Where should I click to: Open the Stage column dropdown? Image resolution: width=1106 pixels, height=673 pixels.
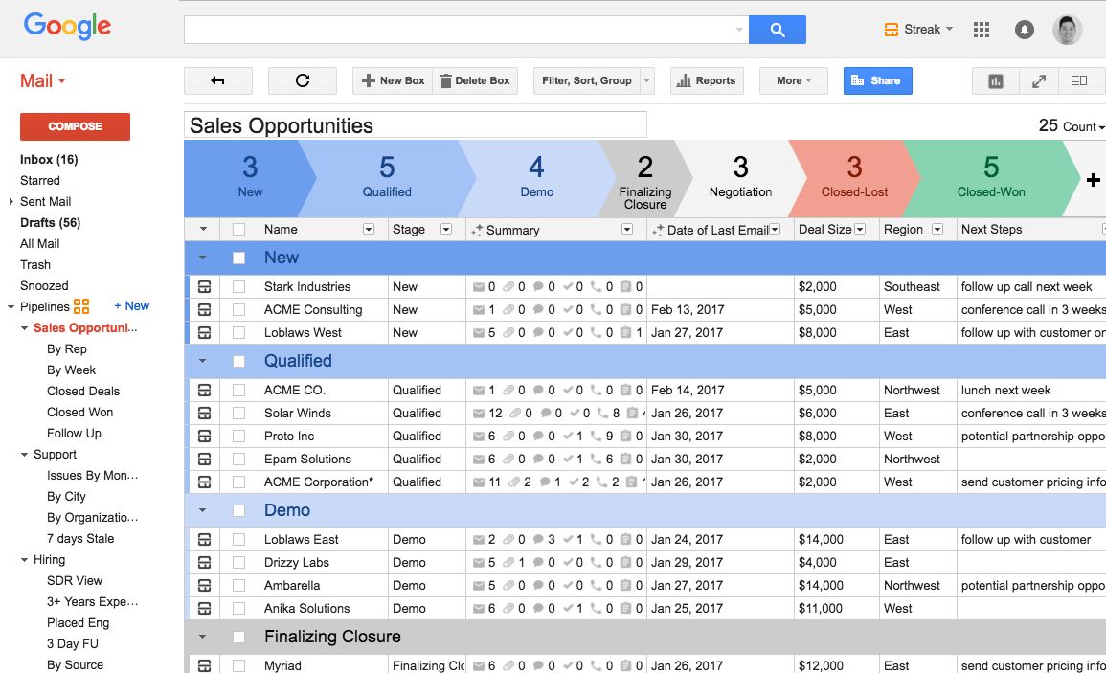pos(446,229)
